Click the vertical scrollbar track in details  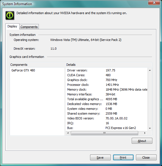150,99
